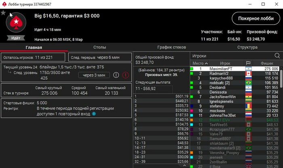Click the 2nd place payout $449,21
This screenshot has width=283, height=168.
(161, 101)
